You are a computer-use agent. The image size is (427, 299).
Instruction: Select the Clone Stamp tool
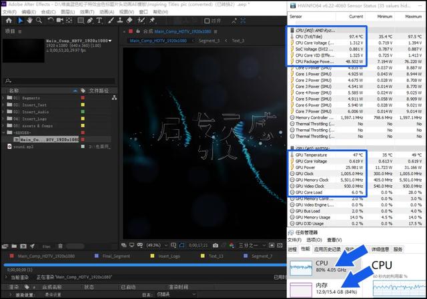tap(120, 21)
